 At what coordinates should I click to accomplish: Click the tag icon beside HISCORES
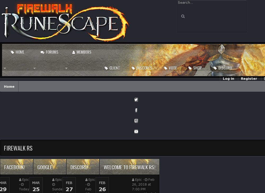point(133,68)
